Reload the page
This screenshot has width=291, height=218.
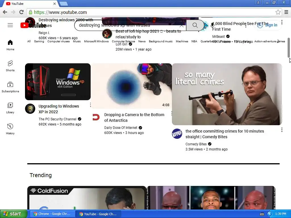[x=21, y=12]
